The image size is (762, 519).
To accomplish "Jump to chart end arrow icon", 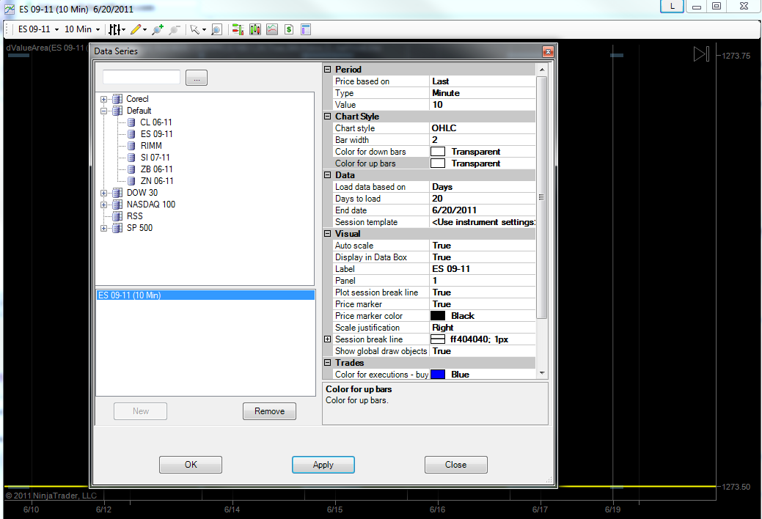I will [701, 54].
